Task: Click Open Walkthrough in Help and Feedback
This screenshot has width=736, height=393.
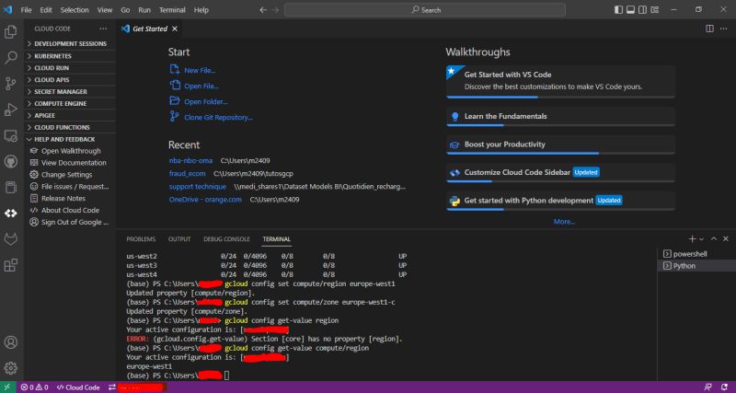Action: 71,151
